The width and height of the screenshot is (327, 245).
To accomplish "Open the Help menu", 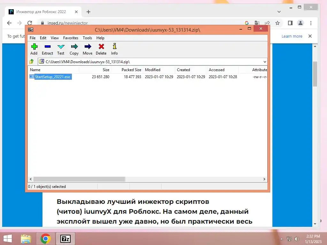I will pyautogui.click(x=100, y=38).
